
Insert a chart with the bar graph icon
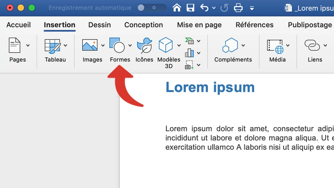(190, 53)
